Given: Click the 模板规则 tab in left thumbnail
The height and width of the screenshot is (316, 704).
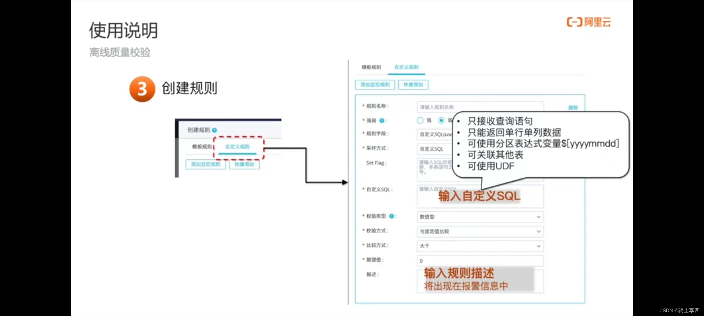Looking at the screenshot, I should [202, 147].
